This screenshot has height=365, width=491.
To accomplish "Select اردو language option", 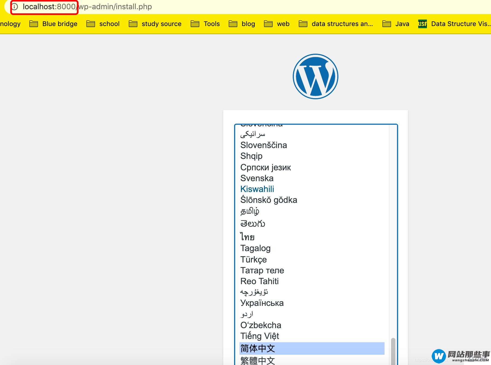I will [x=312, y=314].
